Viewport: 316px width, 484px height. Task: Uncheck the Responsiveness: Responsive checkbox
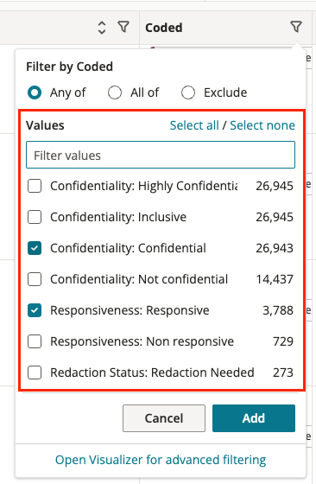35,310
